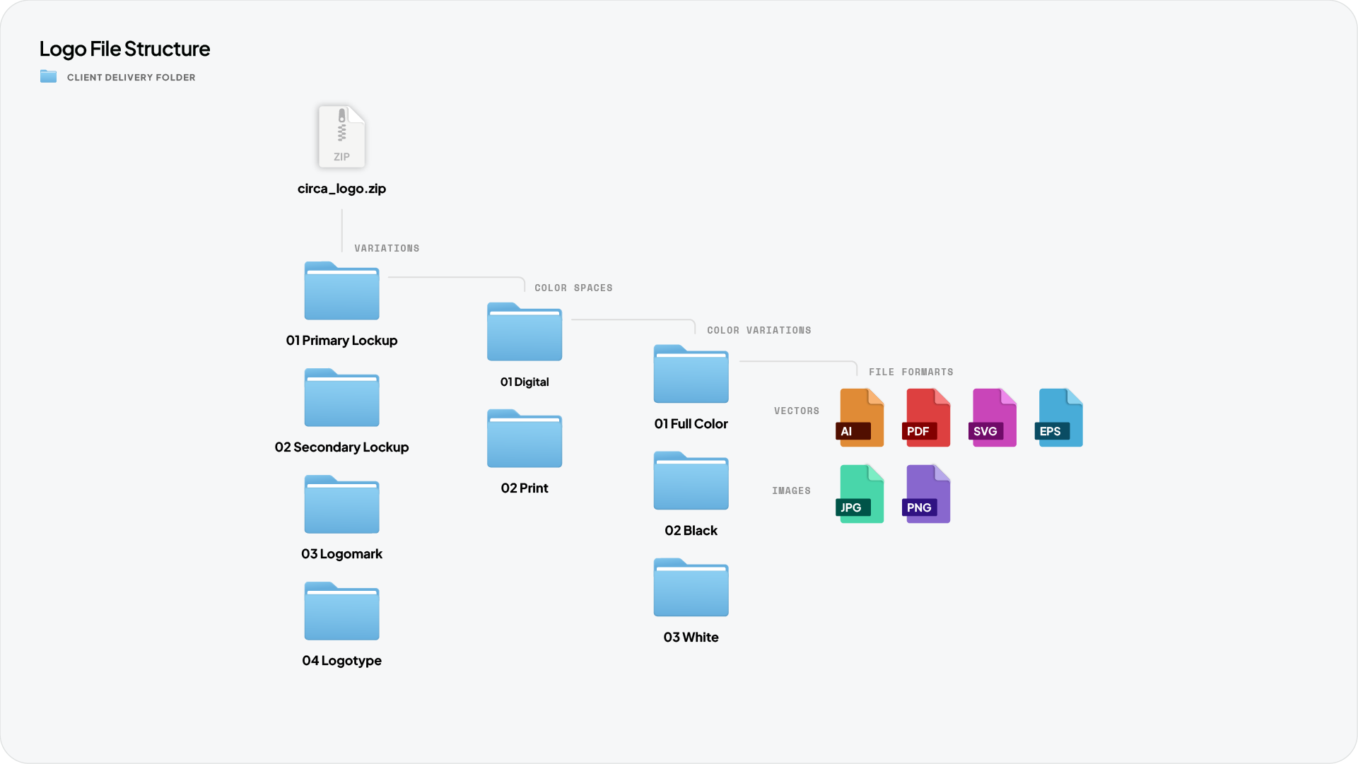Open the 02 Black folder
The image size is (1358, 764).
(691, 481)
